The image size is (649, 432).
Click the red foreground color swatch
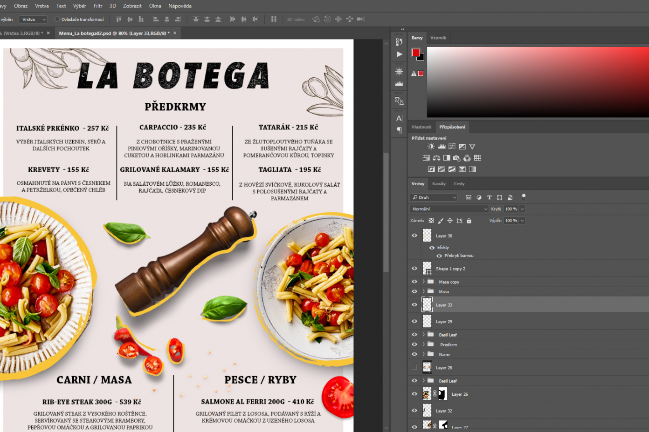(416, 53)
